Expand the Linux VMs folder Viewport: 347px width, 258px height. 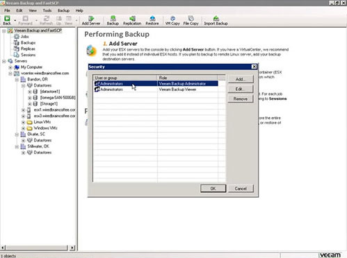click(x=24, y=122)
